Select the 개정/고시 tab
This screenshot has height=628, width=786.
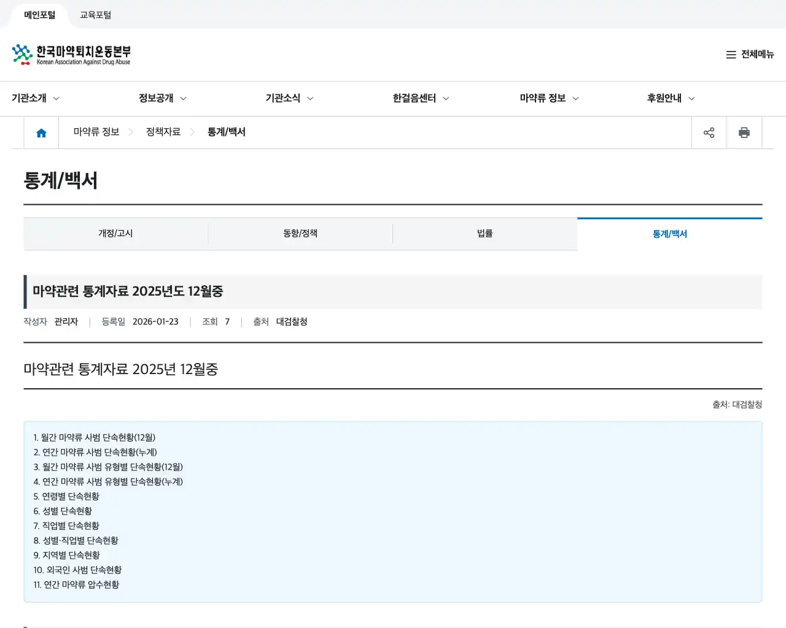(x=115, y=233)
